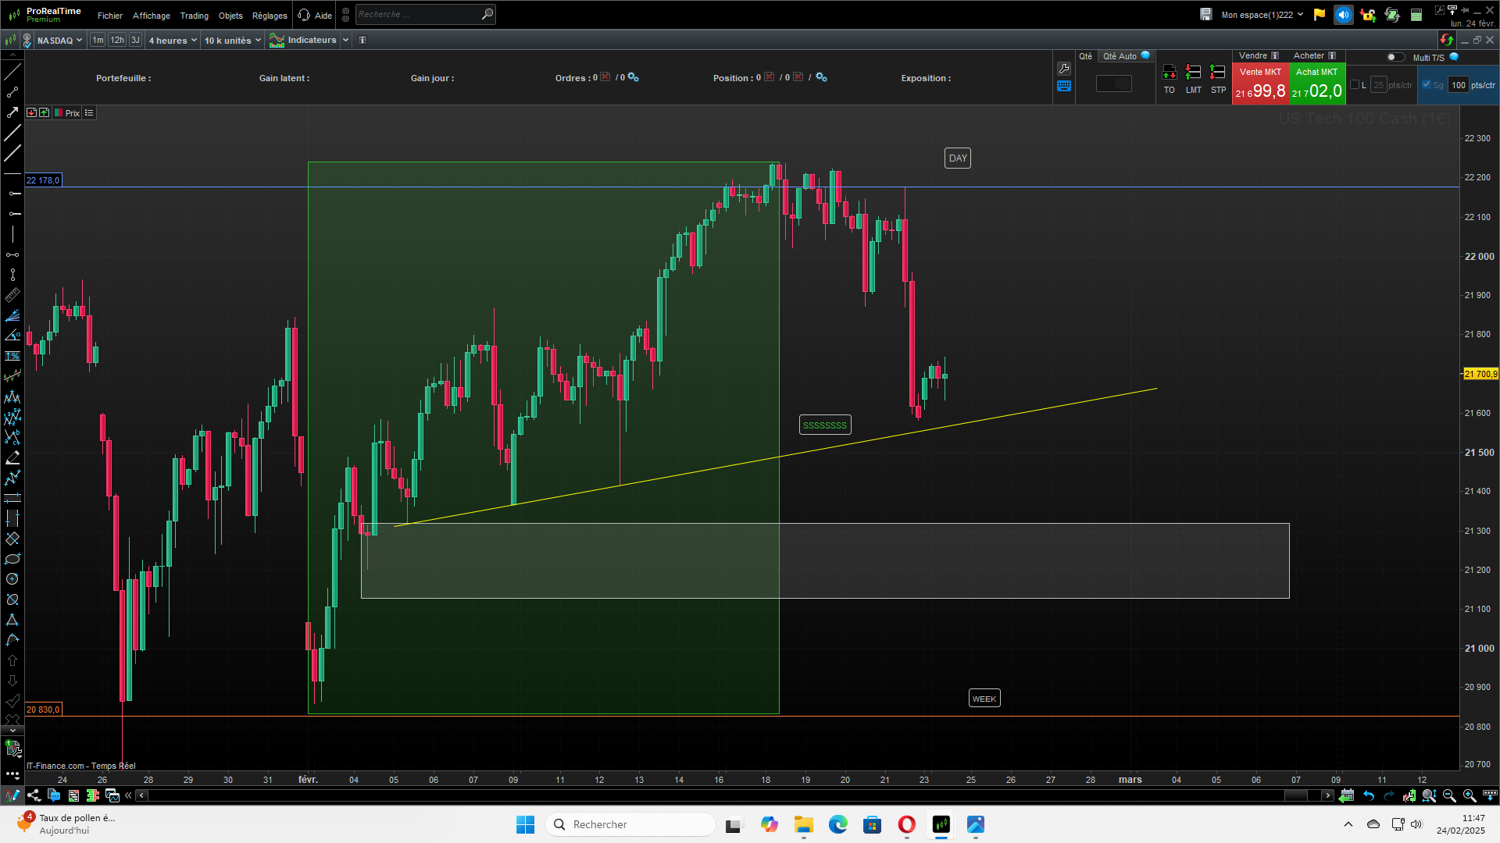The width and height of the screenshot is (1500, 843).
Task: Click the blue keyboard shortcuts icon
Action: (x=1063, y=87)
